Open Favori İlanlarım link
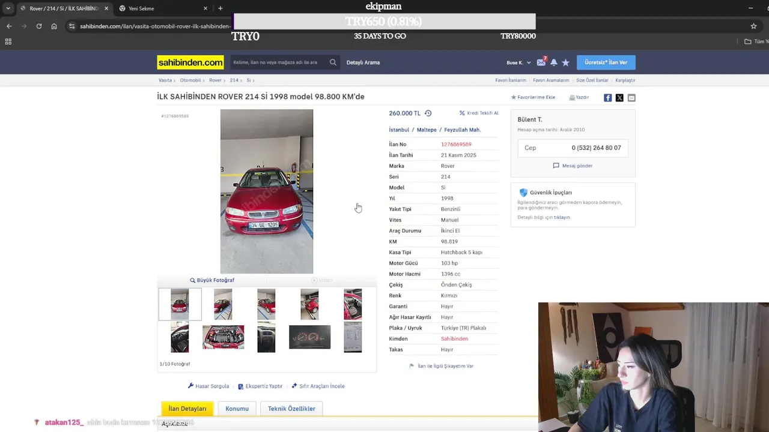Screen dimensions: 769x432 511,80
